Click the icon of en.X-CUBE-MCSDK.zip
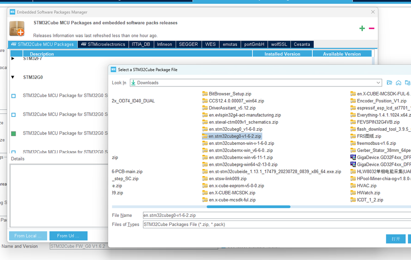The height and width of the screenshot is (260, 411). pyautogui.click(x=205, y=193)
